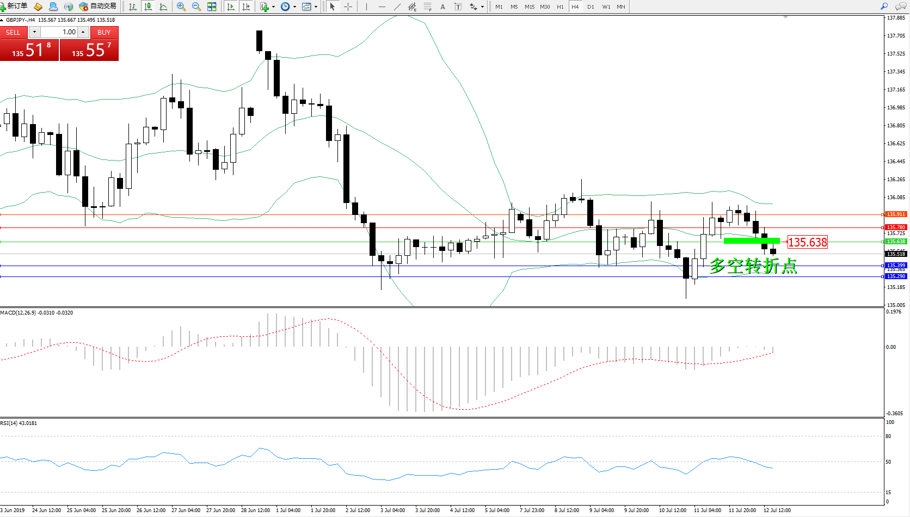This screenshot has width=910, height=517.
Task: Click the tile windows icon
Action: point(212,7)
